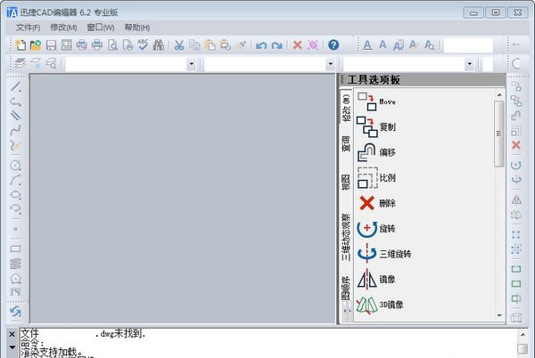Choose 3D镜像 in the tool palette

(380, 305)
